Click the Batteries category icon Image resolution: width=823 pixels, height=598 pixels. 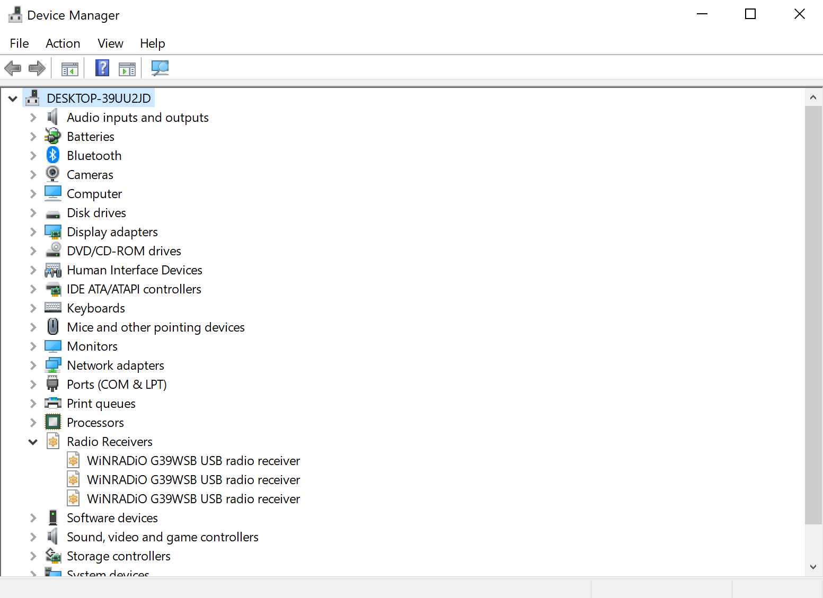[52, 136]
